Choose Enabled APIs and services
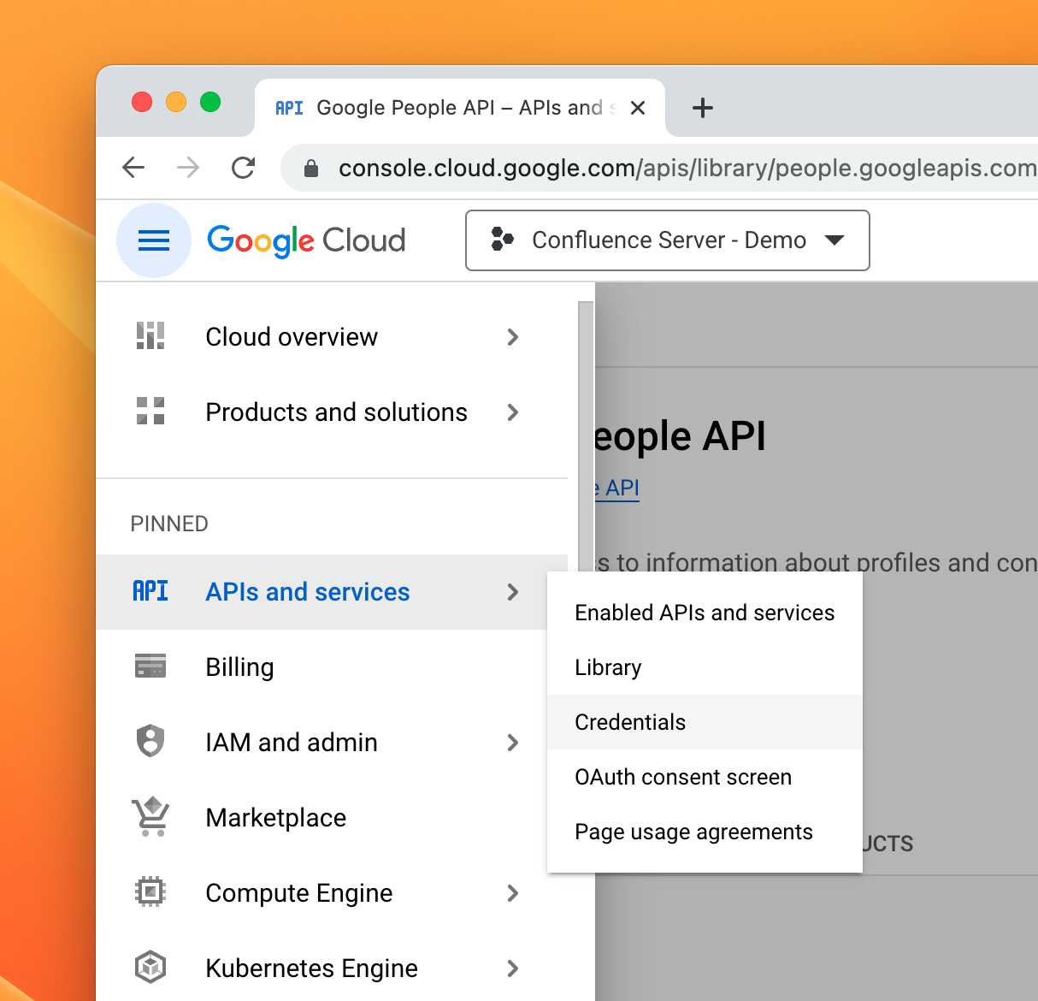1038x1001 pixels. (x=705, y=613)
